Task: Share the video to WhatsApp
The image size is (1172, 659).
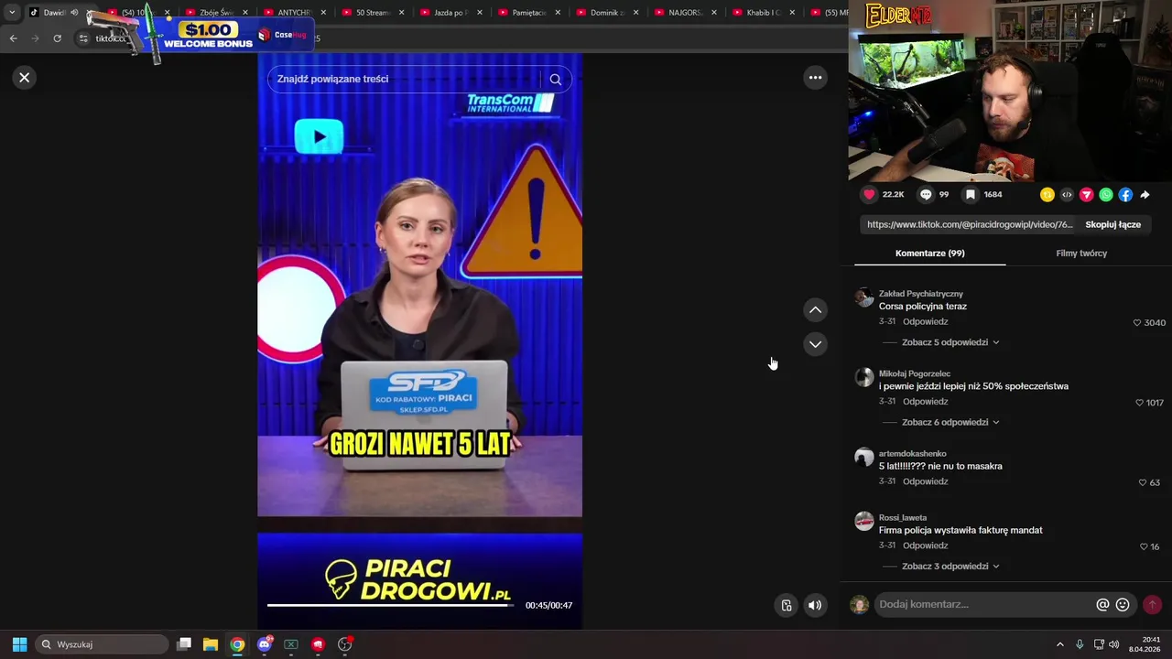Action: [1106, 194]
